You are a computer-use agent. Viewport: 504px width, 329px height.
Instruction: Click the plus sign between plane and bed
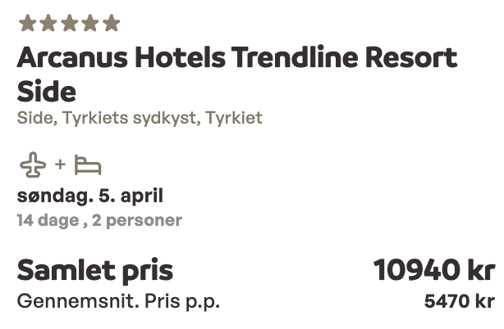point(60,165)
